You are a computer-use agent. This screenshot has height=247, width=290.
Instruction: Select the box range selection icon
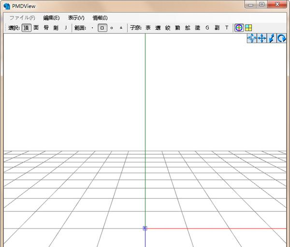102,28
